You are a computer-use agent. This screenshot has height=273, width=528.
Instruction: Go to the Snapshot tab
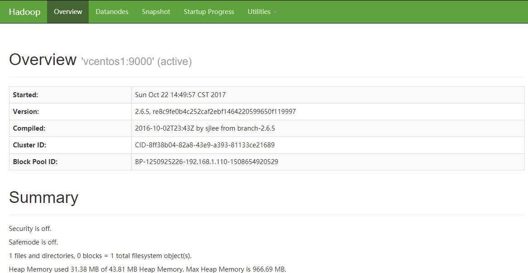click(156, 12)
